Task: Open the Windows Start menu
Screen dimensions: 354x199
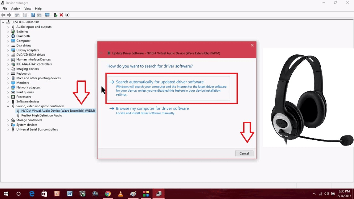Action: pyautogui.click(x=6, y=194)
